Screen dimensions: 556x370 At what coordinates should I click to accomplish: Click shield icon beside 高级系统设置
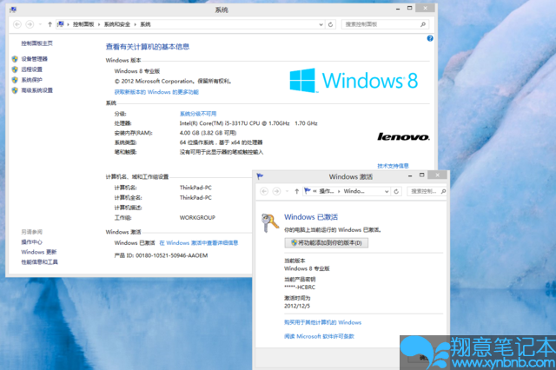click(x=15, y=90)
